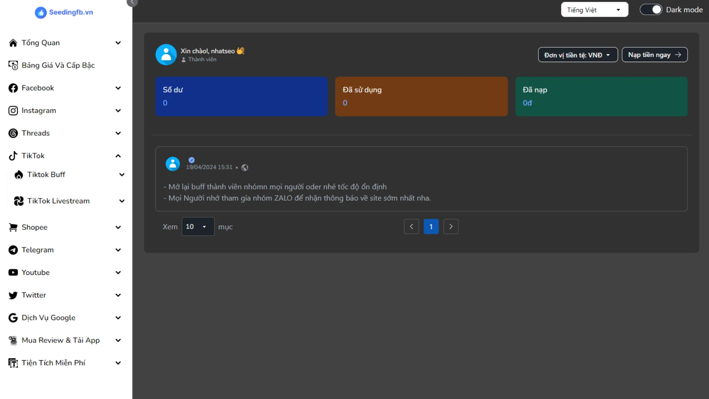Viewport: 709px width, 399px height.
Task: Click the Số dư balance card
Action: point(242,96)
